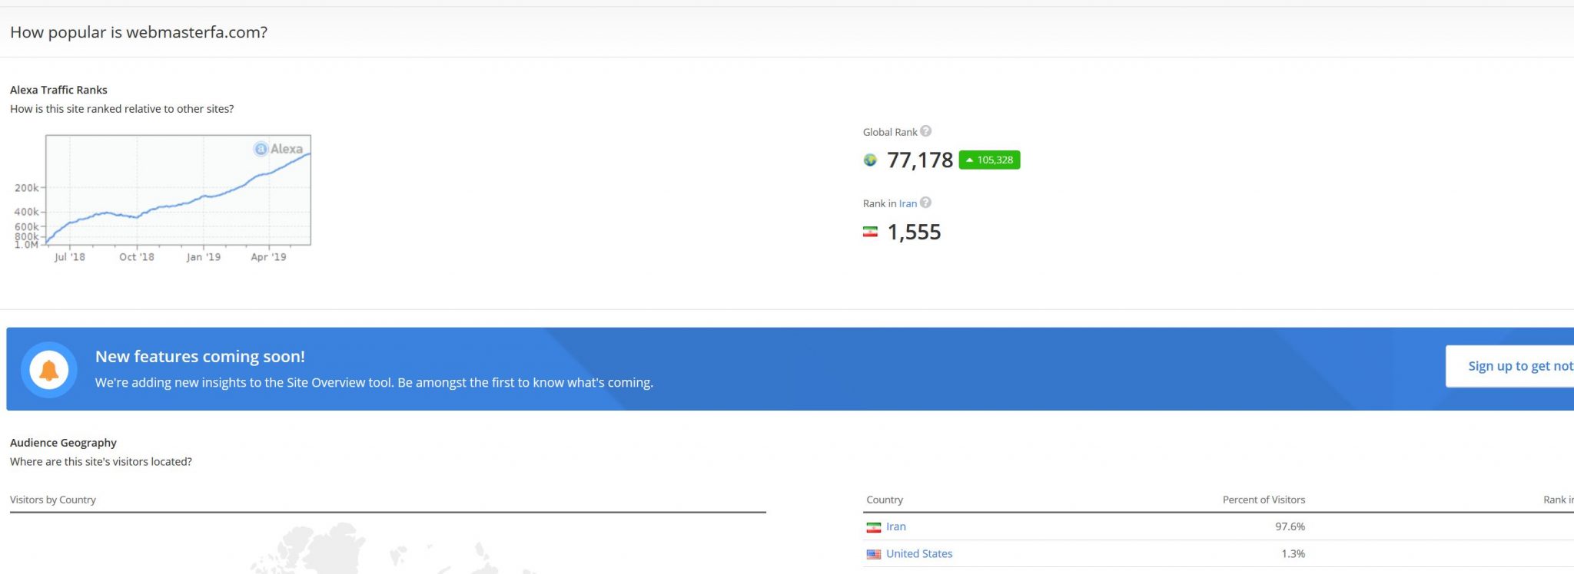Viewport: 1574px width, 574px height.
Task: Open the United States country link
Action: (919, 553)
